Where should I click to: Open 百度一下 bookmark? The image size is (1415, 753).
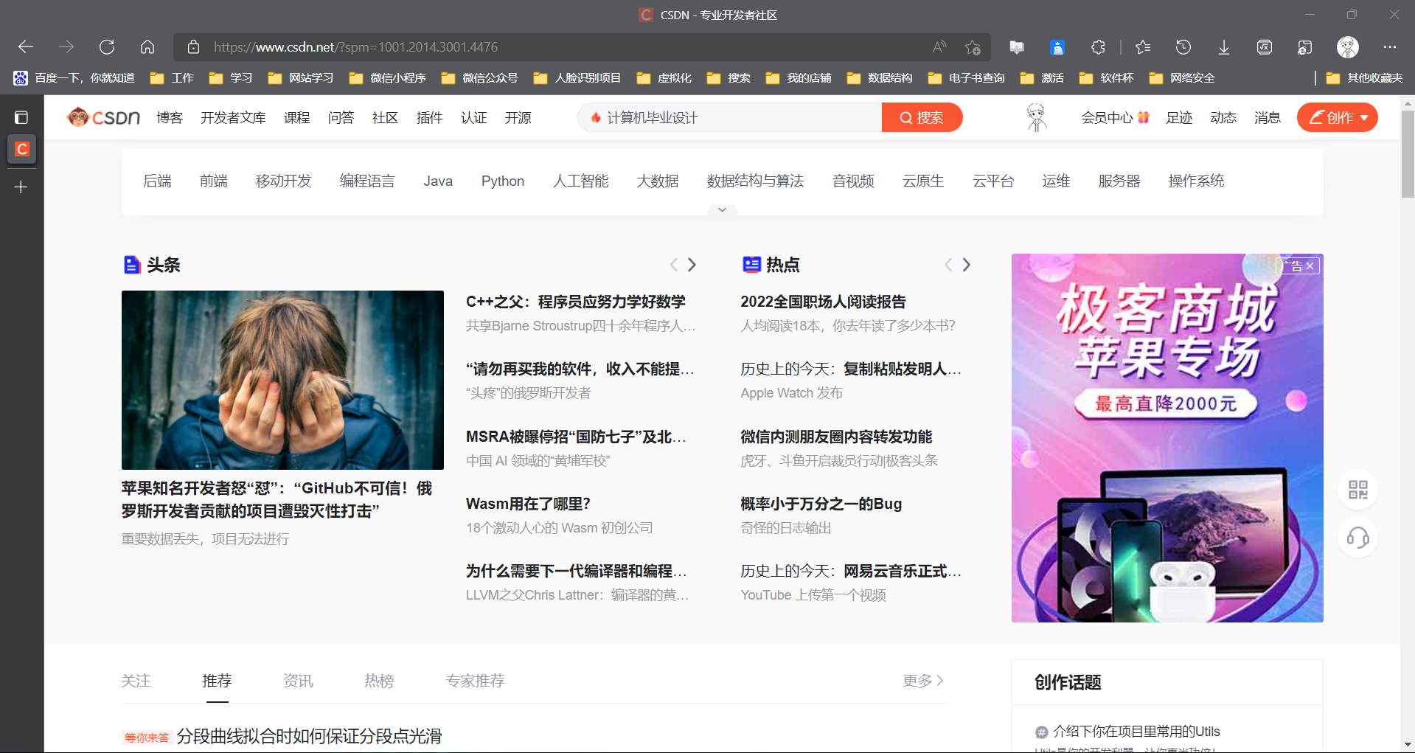pos(74,78)
